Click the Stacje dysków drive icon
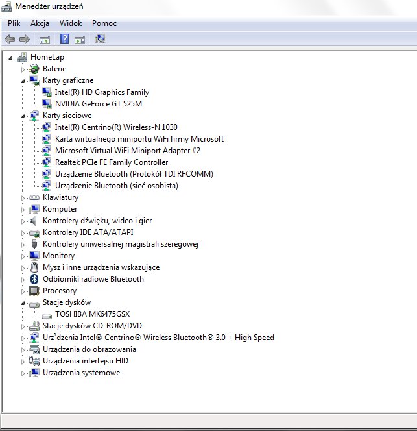The image size is (417, 431). click(x=34, y=304)
